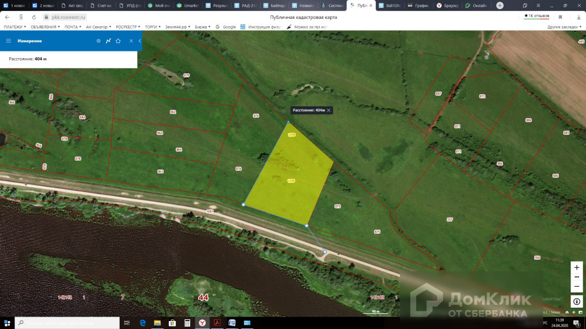This screenshot has height=329, width=586.
Task: Expand the Другие закладки folder
Action: [x=564, y=27]
